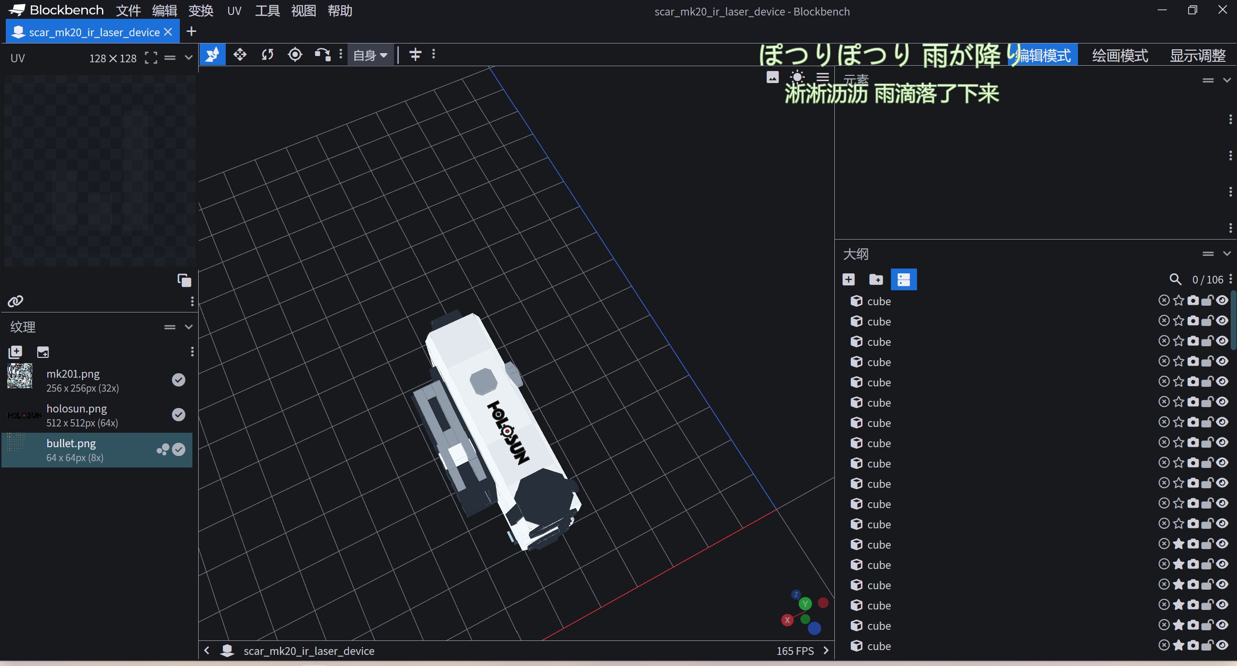Click UV fullscreen focus brackets icon
This screenshot has width=1237, height=666.
tap(151, 58)
